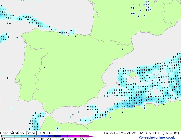Click the weatheronline.co.uk copyright link
This screenshot has height=140, width=181.
157,137
